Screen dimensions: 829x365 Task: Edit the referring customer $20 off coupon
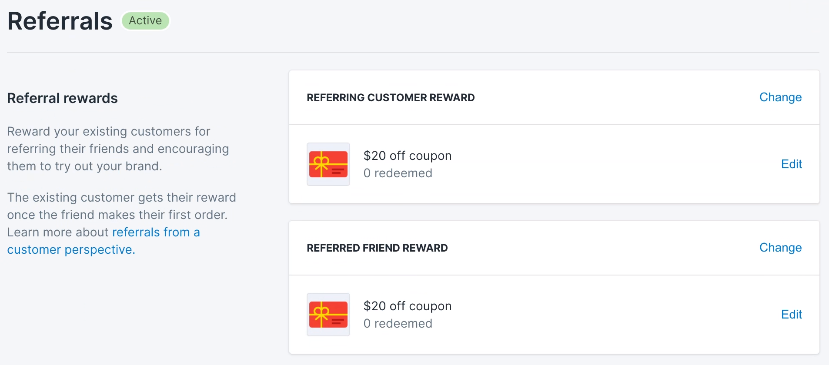791,164
